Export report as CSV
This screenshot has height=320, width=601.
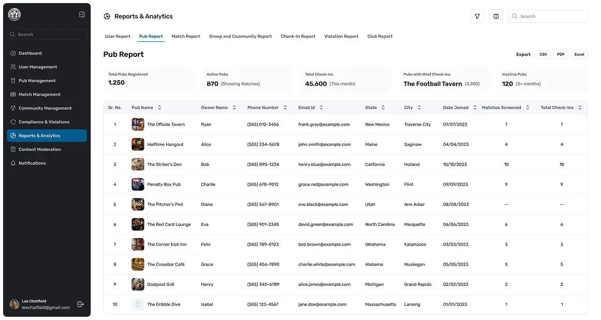543,54
